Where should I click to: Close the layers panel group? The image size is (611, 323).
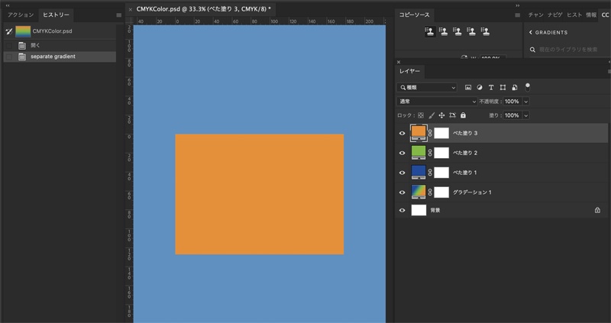click(399, 62)
